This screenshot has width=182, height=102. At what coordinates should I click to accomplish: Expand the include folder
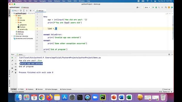[16, 20]
